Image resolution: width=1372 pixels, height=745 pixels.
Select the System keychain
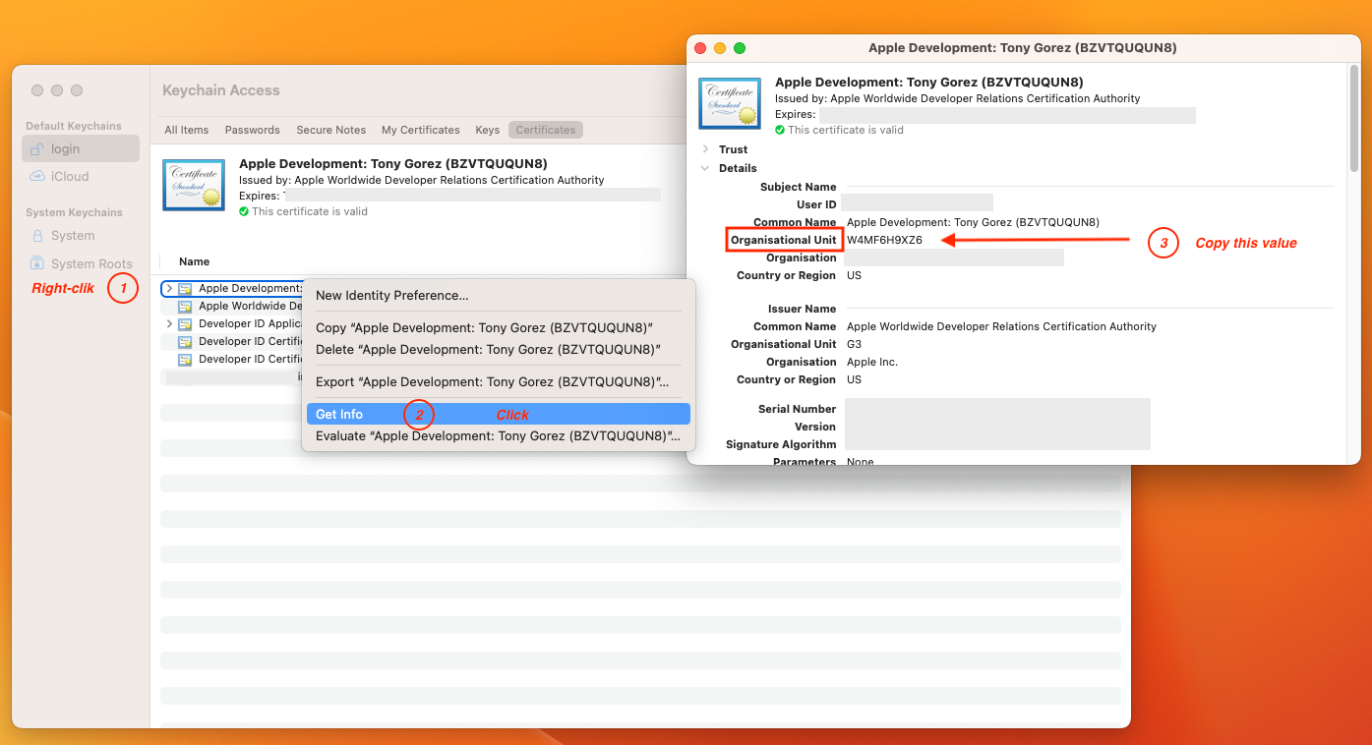point(71,235)
